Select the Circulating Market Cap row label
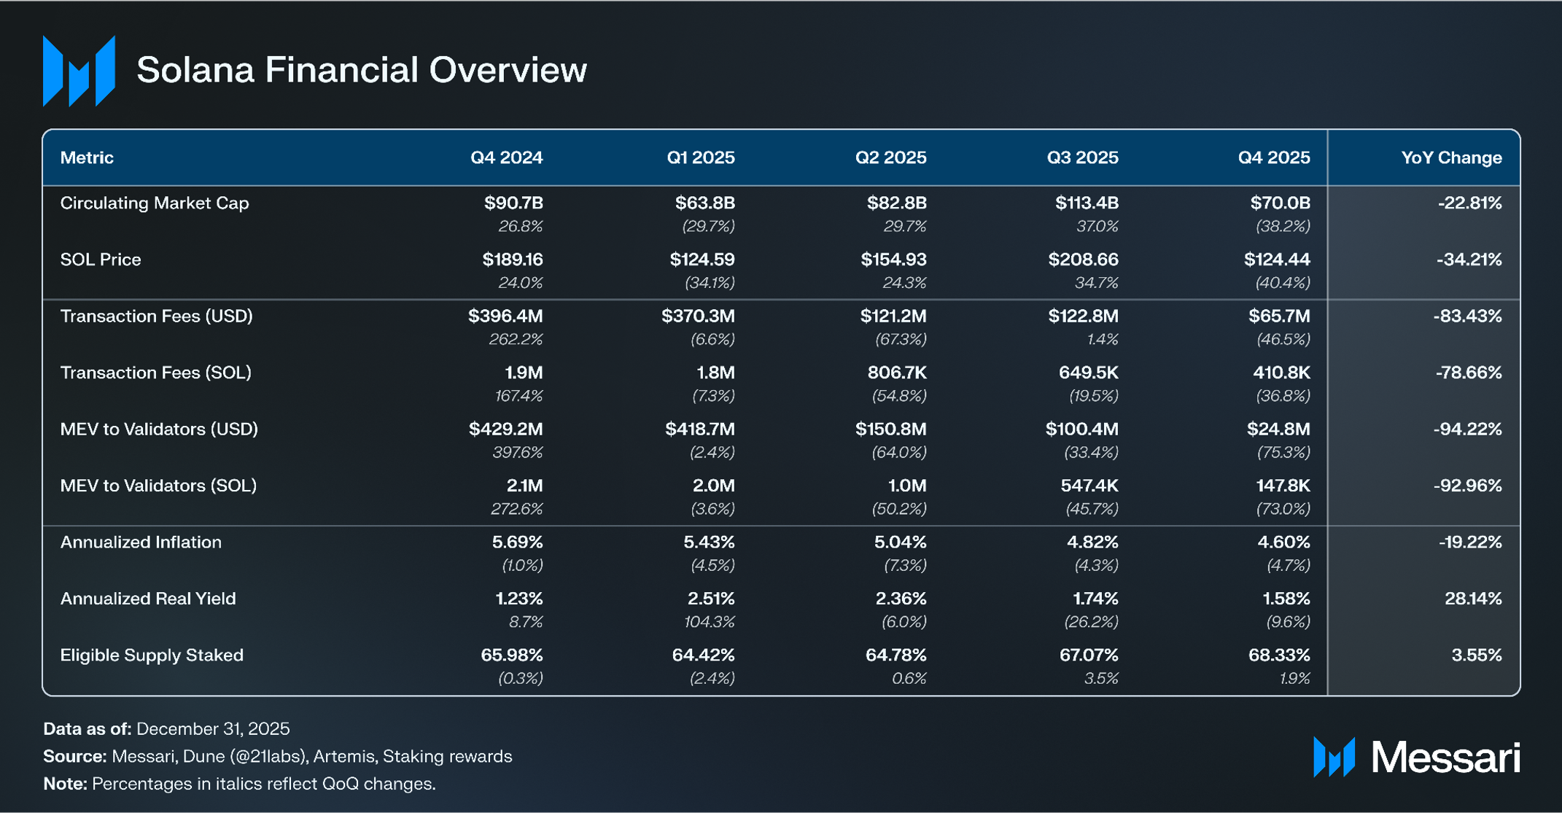The height and width of the screenshot is (813, 1562). coord(155,203)
